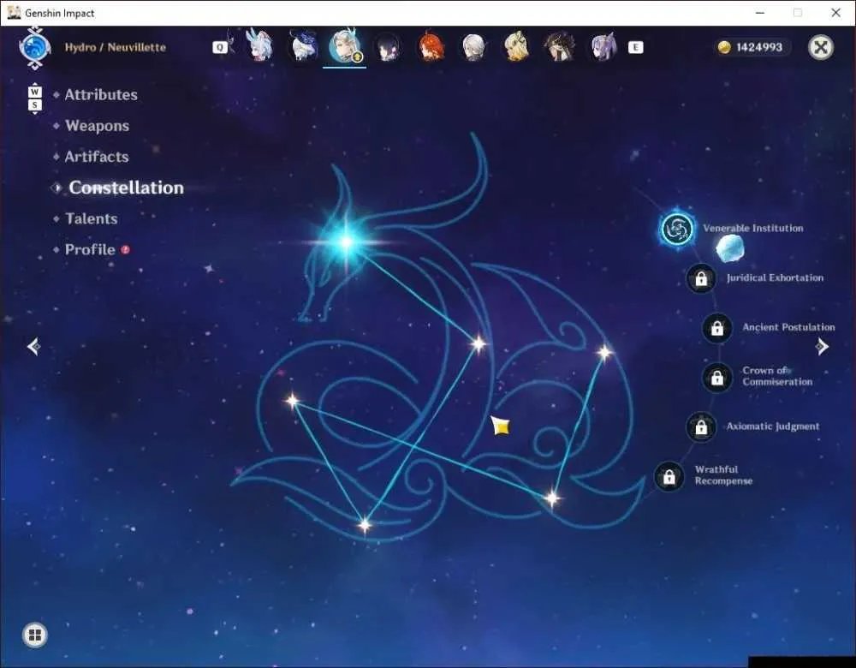Image resolution: width=856 pixels, height=668 pixels.
Task: Switch to the Weapons section
Action: pyautogui.click(x=98, y=126)
